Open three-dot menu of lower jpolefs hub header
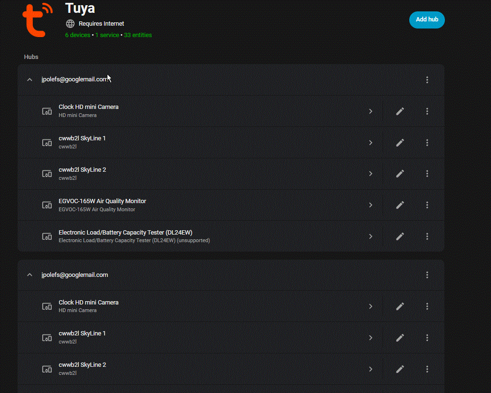Viewport: 491px width, 393px height. (x=427, y=275)
